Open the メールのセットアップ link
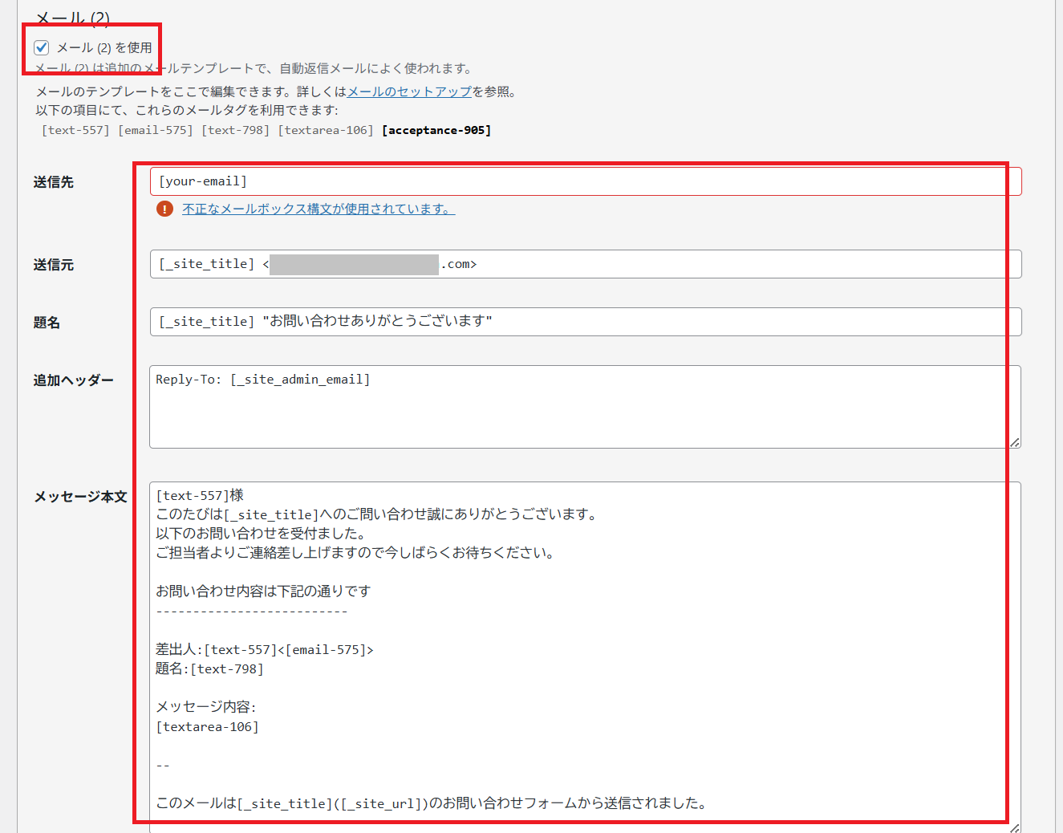The image size is (1063, 833). point(409,91)
